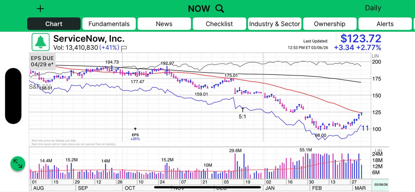Viewport: 415px width, 192px height.
Task: Change the Daily timeframe selector
Action: click(x=373, y=8)
